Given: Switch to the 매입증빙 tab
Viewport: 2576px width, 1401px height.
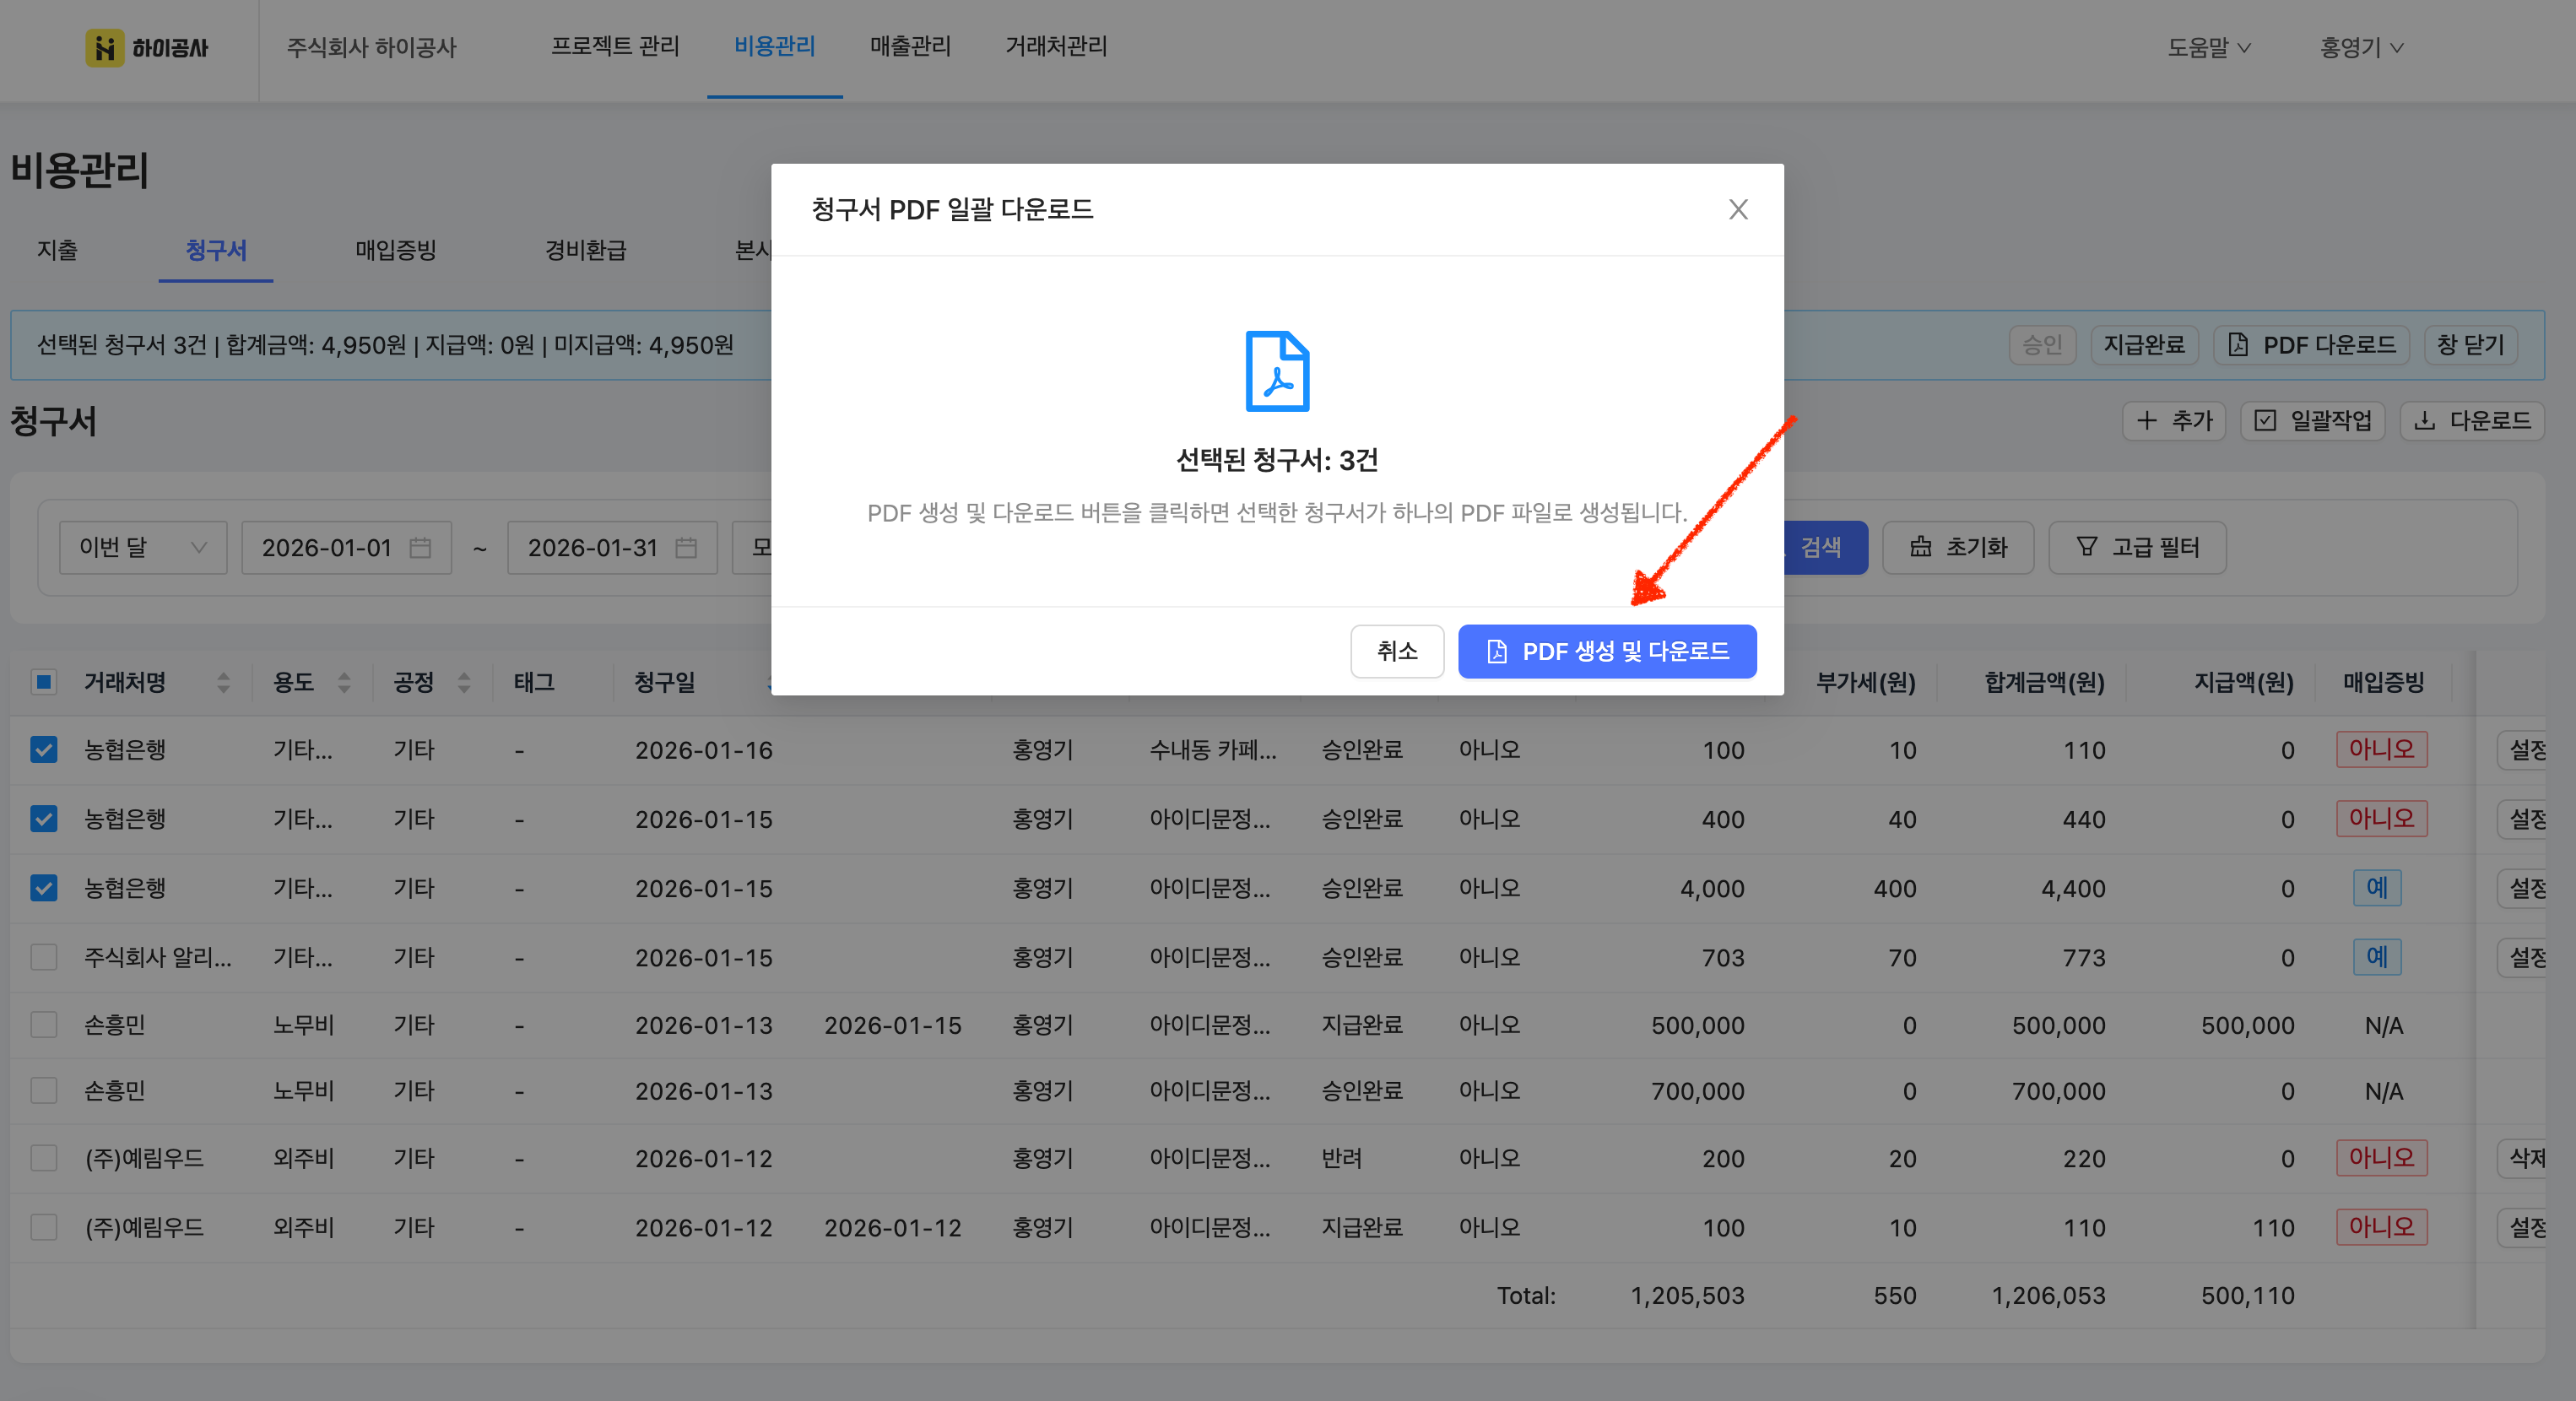Looking at the screenshot, I should (x=395, y=250).
